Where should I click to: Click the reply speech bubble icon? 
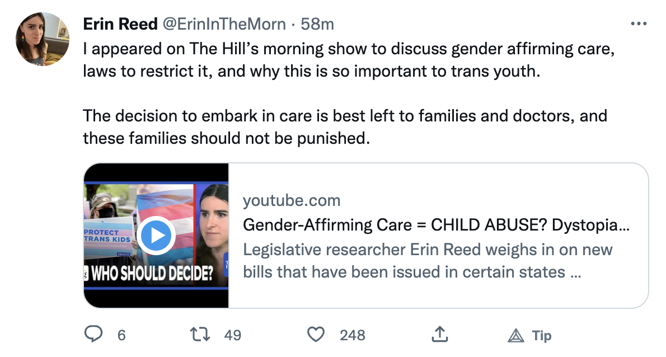[92, 335]
